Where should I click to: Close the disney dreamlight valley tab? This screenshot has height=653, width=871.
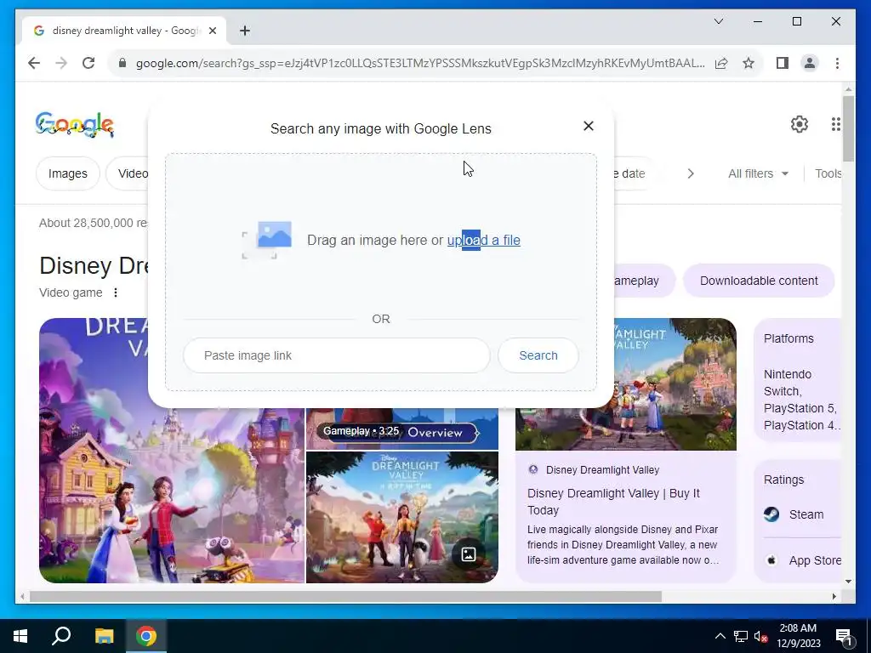click(212, 31)
